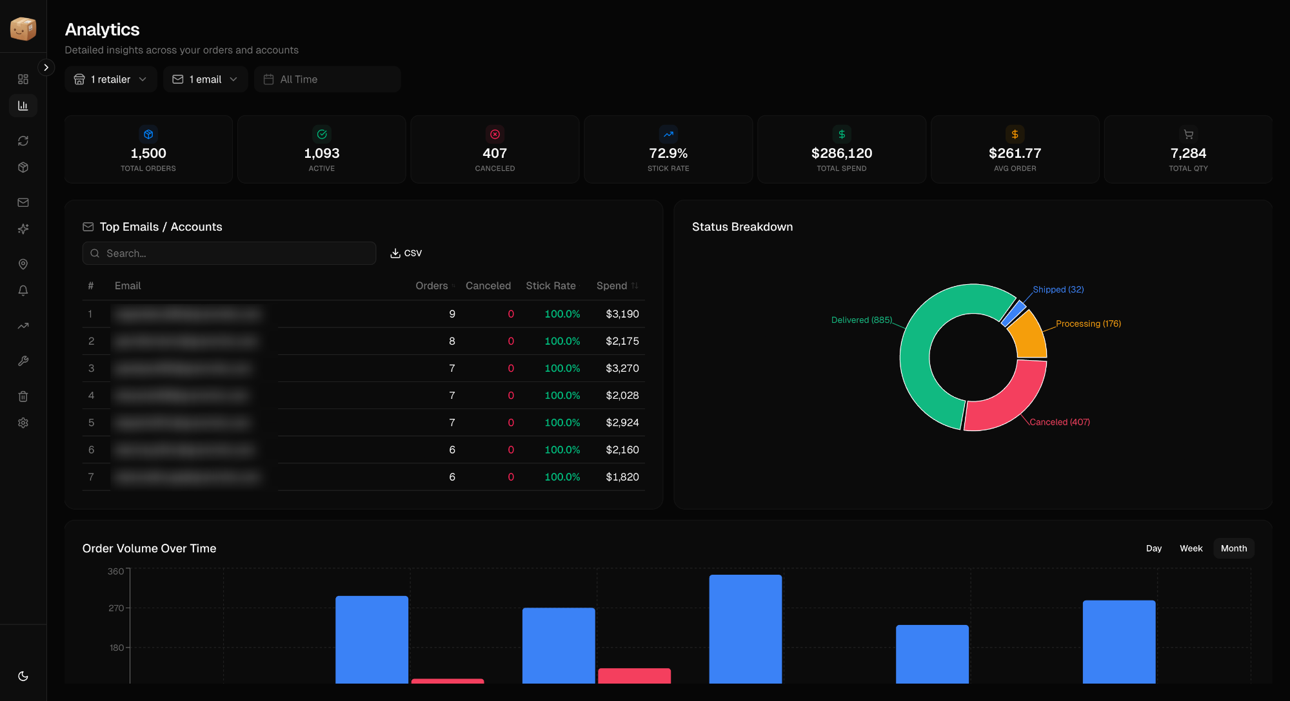Switch chart view to Week
The width and height of the screenshot is (1290, 701).
click(x=1191, y=548)
